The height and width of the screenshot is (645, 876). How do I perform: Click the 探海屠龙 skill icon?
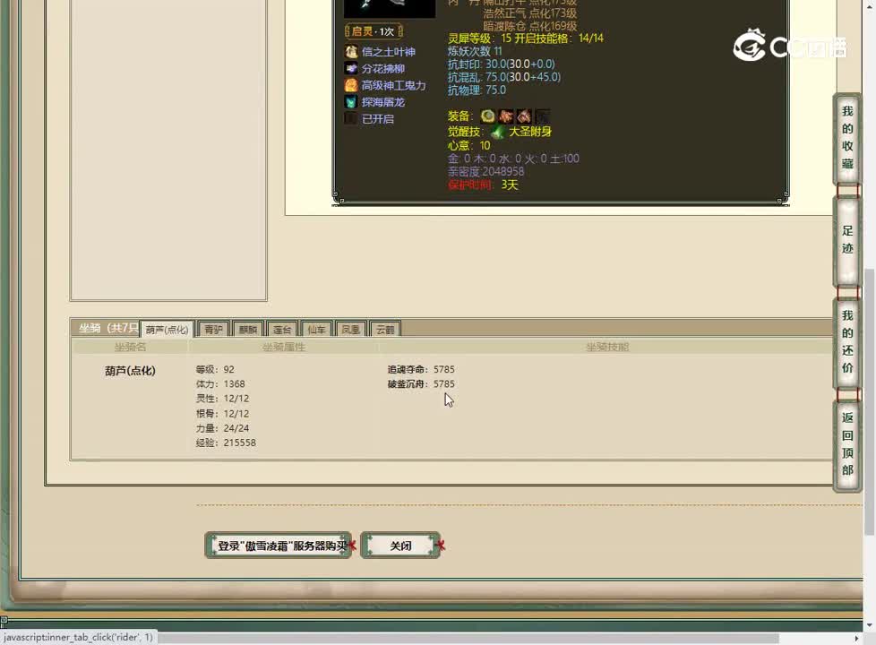point(351,102)
